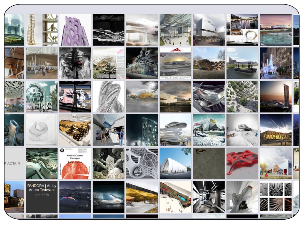
Task: Open the wireframe knot sketch thumbnail
Action: pyautogui.click(x=42, y=130)
